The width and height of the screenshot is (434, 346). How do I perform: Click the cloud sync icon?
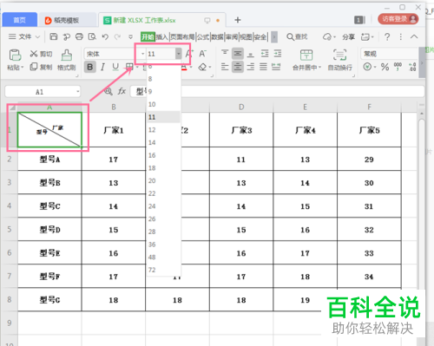[x=327, y=36]
